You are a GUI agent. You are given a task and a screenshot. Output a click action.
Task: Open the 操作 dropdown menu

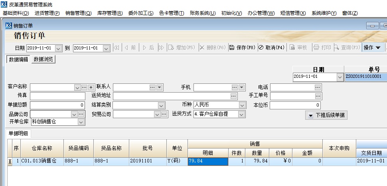coord(372,47)
